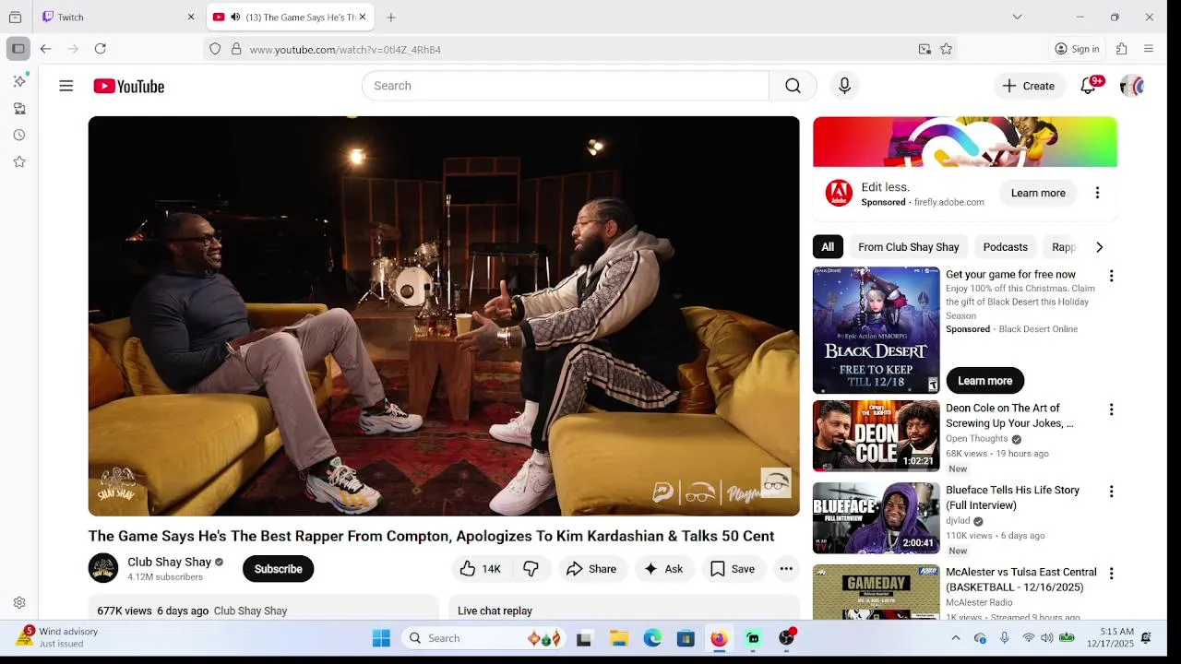Viewport: 1181px width, 664px height.
Task: Click the video player to pause
Action: pyautogui.click(x=444, y=315)
